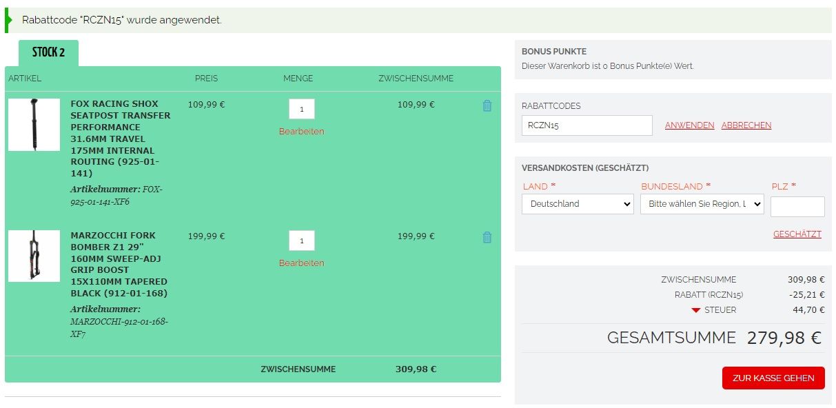Click Zur Kasse Gehen checkout button
The height and width of the screenshot is (408, 836).
pyautogui.click(x=773, y=378)
